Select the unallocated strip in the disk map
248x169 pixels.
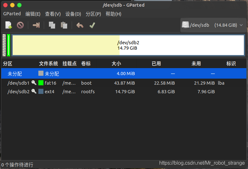[4, 45]
